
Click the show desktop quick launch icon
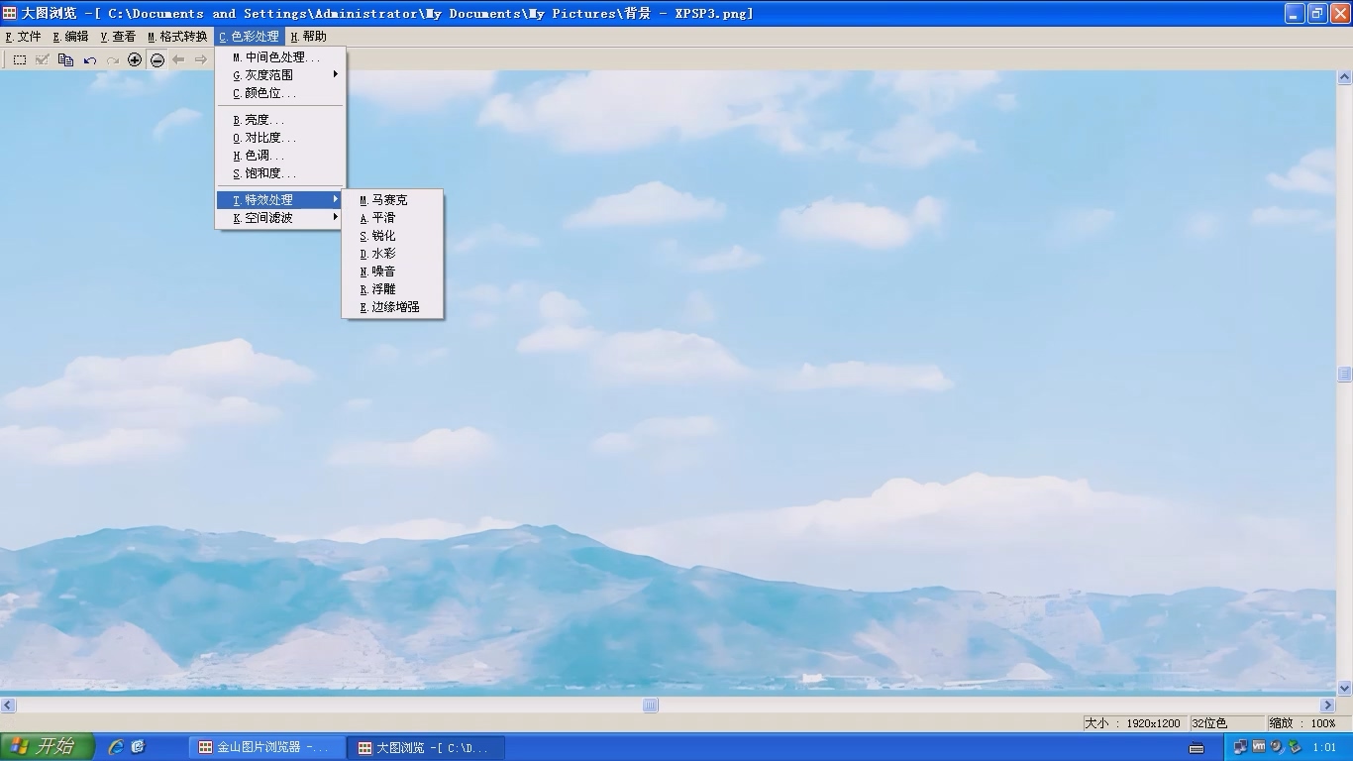(x=139, y=747)
